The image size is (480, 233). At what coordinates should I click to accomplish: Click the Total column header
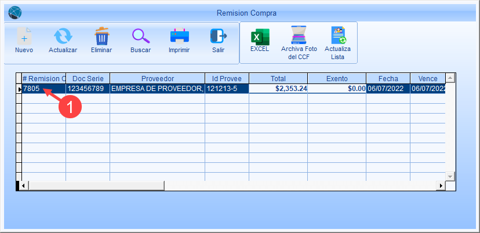[278, 79]
